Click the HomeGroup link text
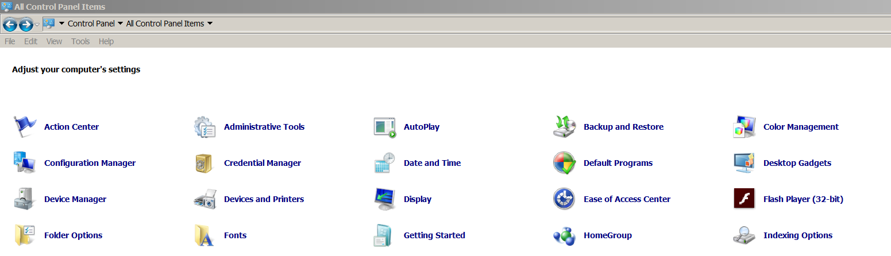This screenshot has height=256, width=891. pos(608,235)
